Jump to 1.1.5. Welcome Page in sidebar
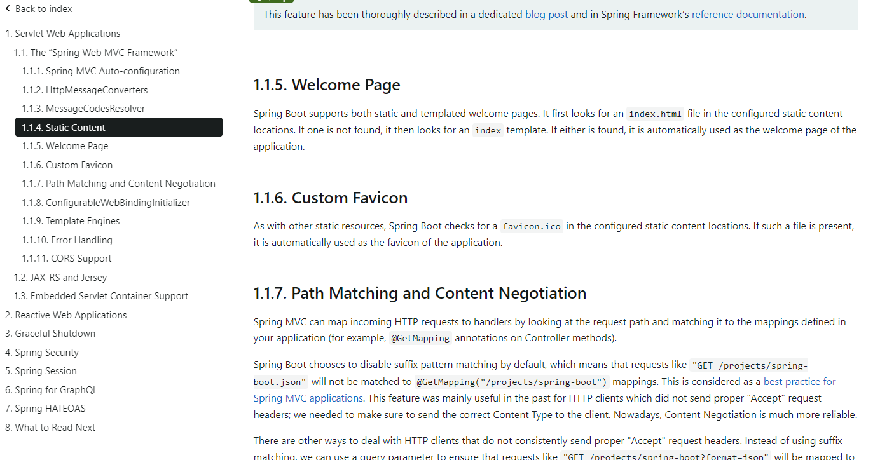 click(x=65, y=146)
